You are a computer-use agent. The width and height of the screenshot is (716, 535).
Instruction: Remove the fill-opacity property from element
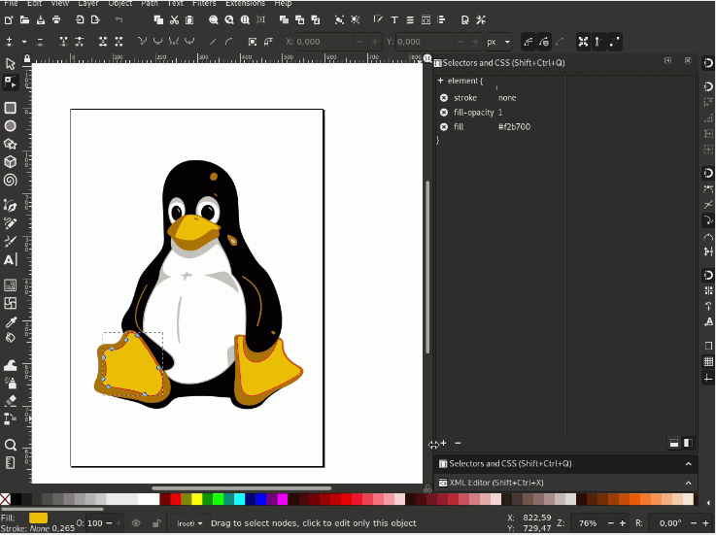444,113
